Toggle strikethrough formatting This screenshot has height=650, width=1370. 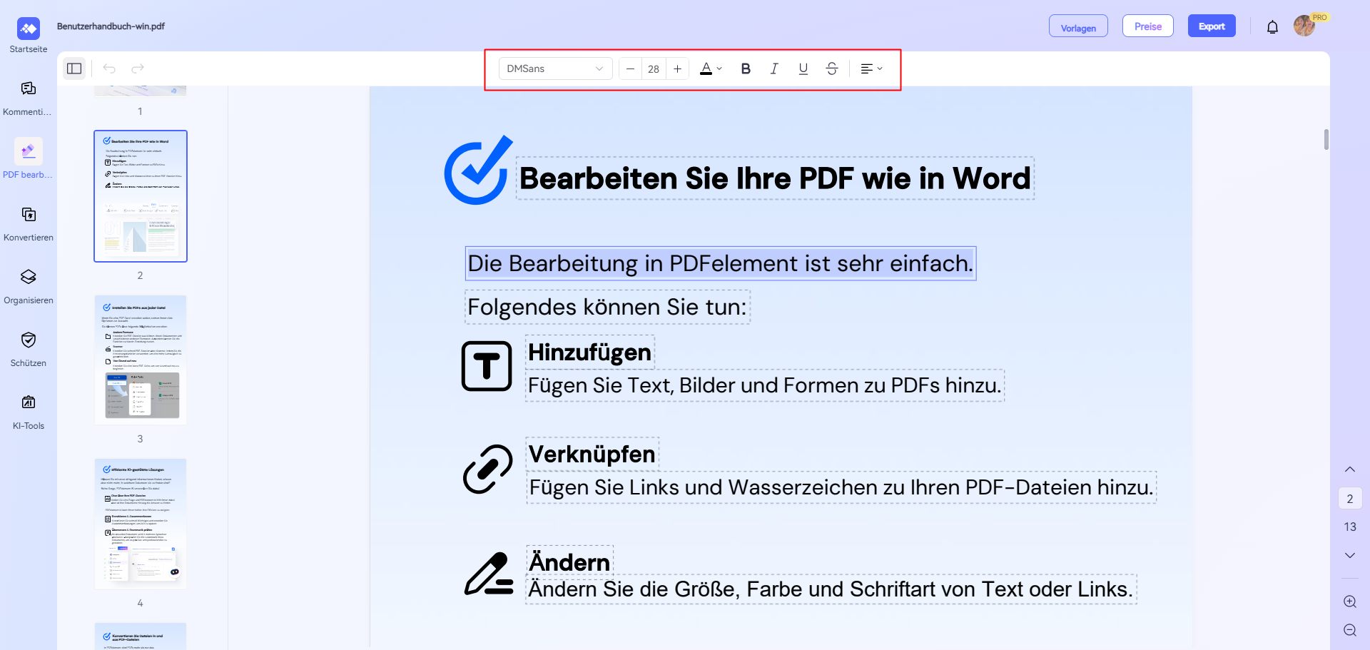point(832,68)
